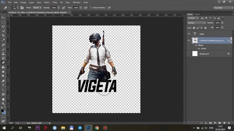Toggle the Lock image pixels brush icon
The image size is (234, 131).
[198, 28]
